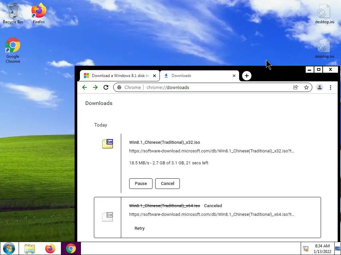
Task: Click the Show desktop button in taskbar corner
Action: (338, 248)
